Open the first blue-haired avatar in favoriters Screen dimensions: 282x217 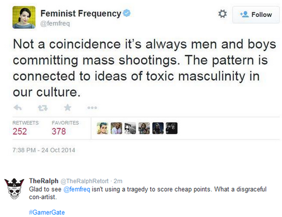103,129
